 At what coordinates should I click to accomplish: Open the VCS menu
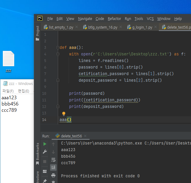[150, 19]
